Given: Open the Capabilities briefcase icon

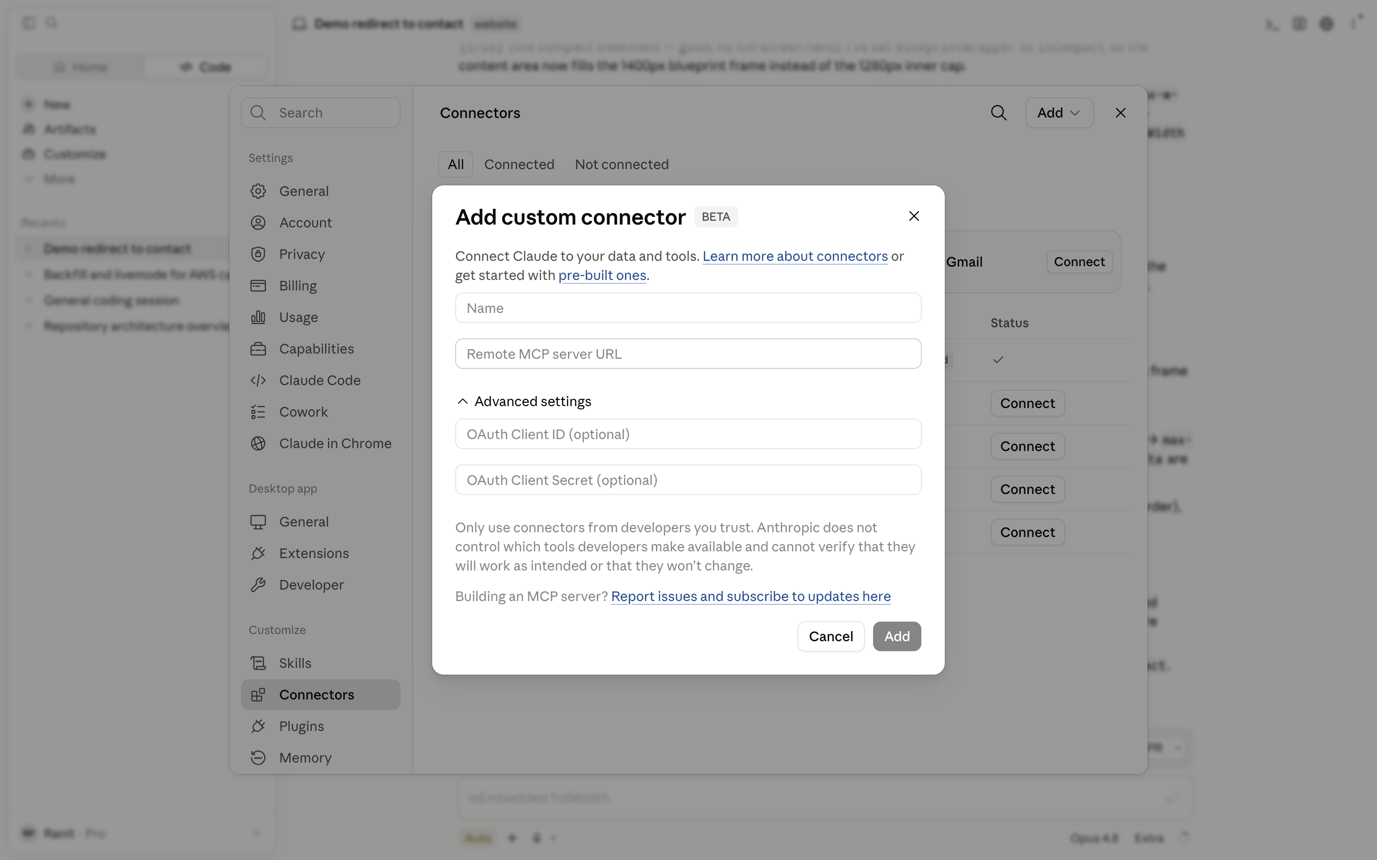Looking at the screenshot, I should click(x=258, y=349).
